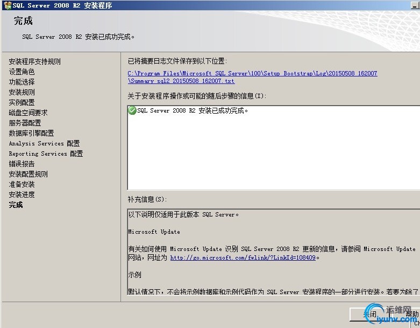Select the Reporting Services 配置 step
The image size is (420, 328).
point(46,153)
